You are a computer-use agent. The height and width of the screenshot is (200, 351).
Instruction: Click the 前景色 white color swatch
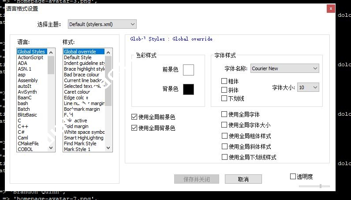click(x=188, y=70)
